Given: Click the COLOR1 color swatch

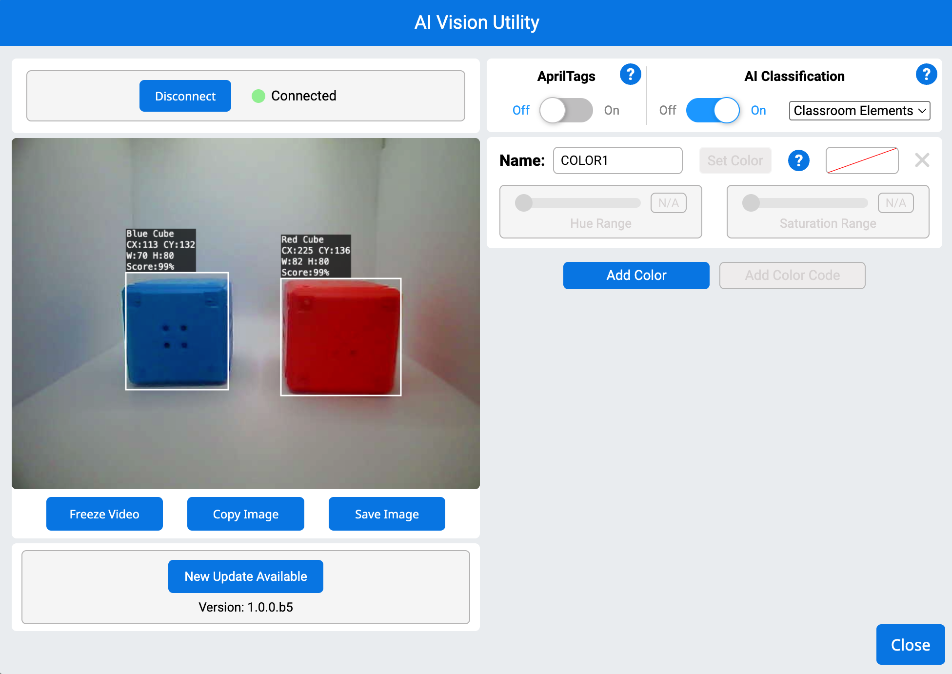Looking at the screenshot, I should [861, 160].
